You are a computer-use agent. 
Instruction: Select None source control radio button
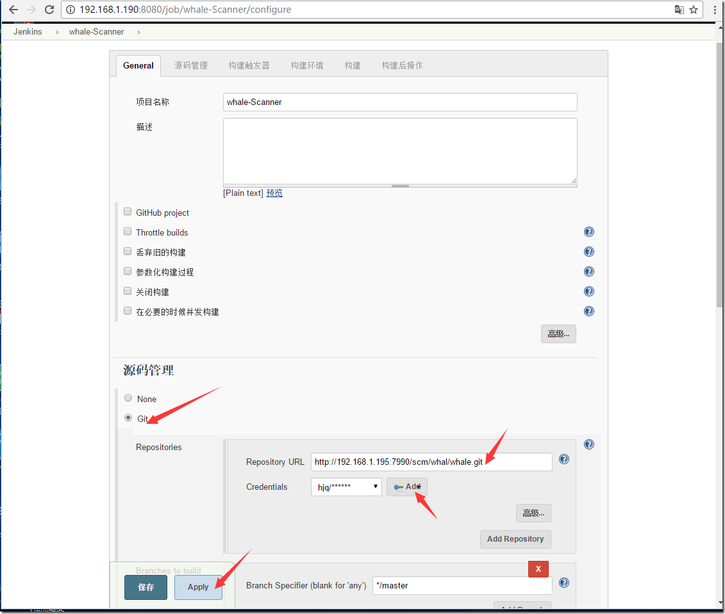click(x=128, y=398)
